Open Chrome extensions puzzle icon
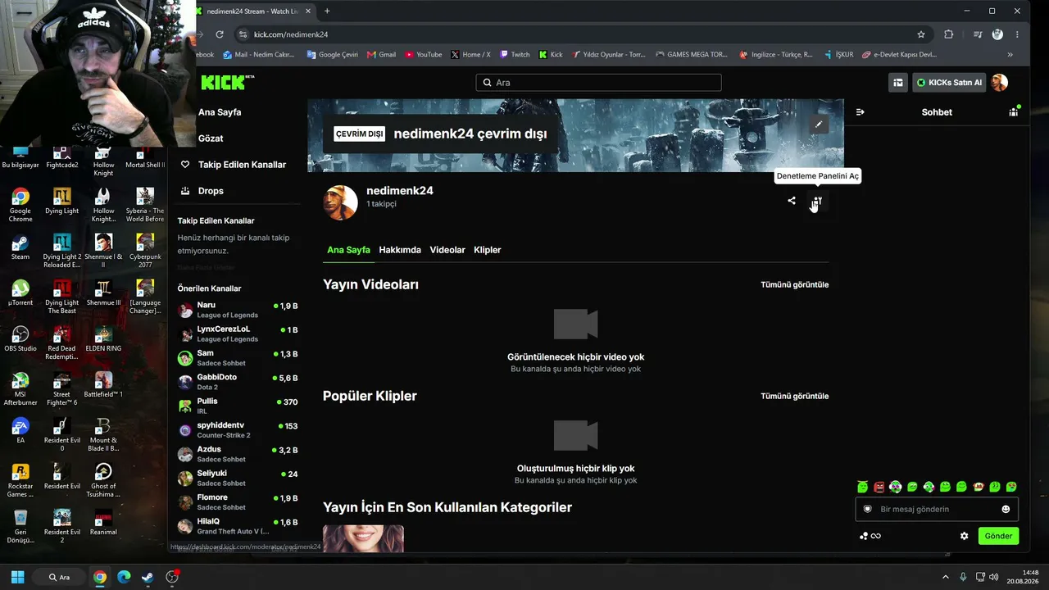1049x590 pixels. 949,34
